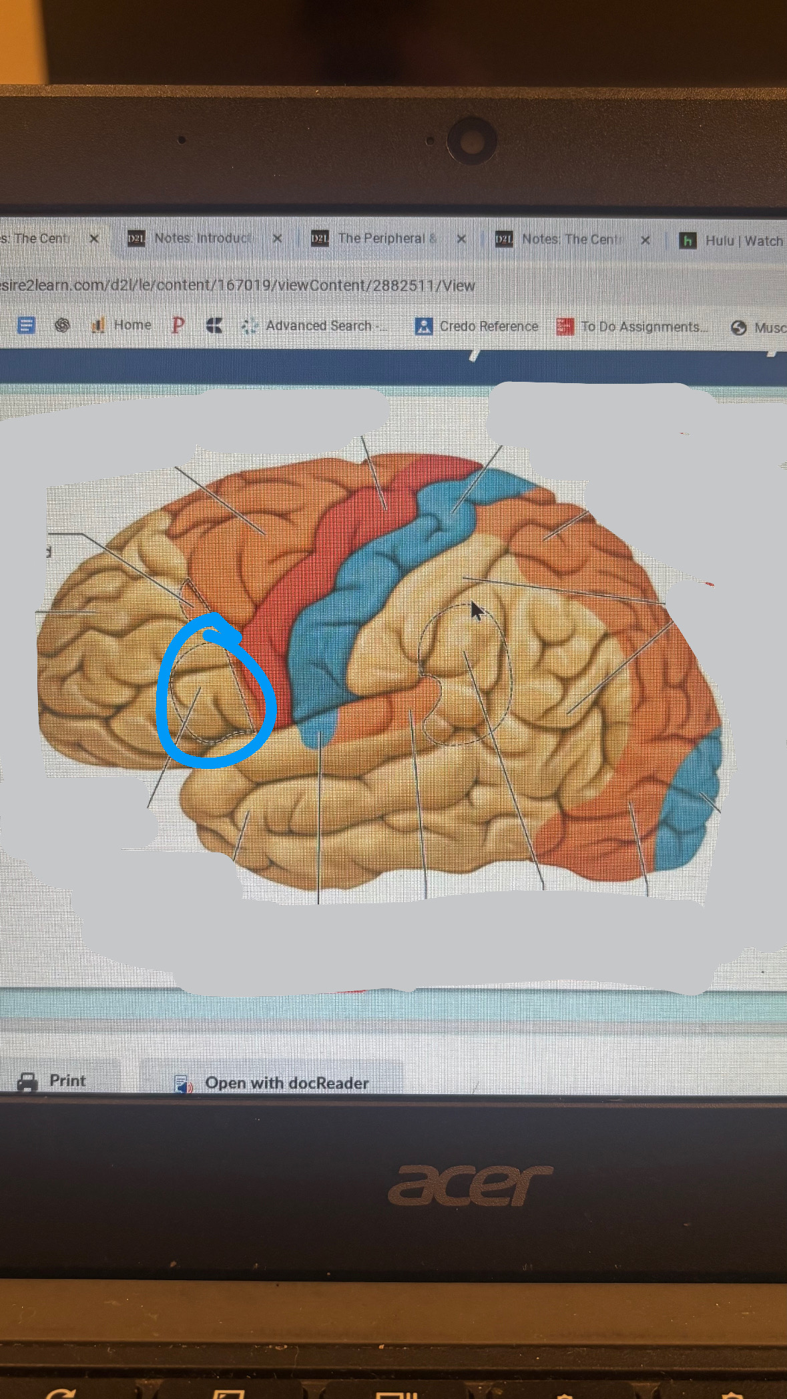Click the black four-petal bookmark icon
Image resolution: width=787 pixels, height=1399 pixels.
tap(214, 326)
